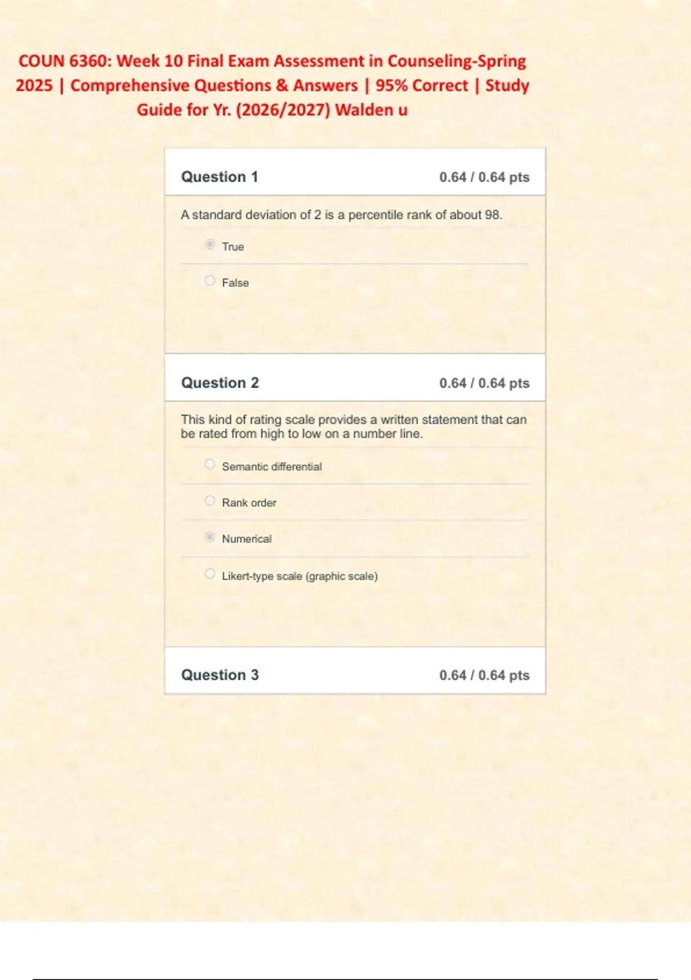Click the Question 3 heading

[220, 675]
